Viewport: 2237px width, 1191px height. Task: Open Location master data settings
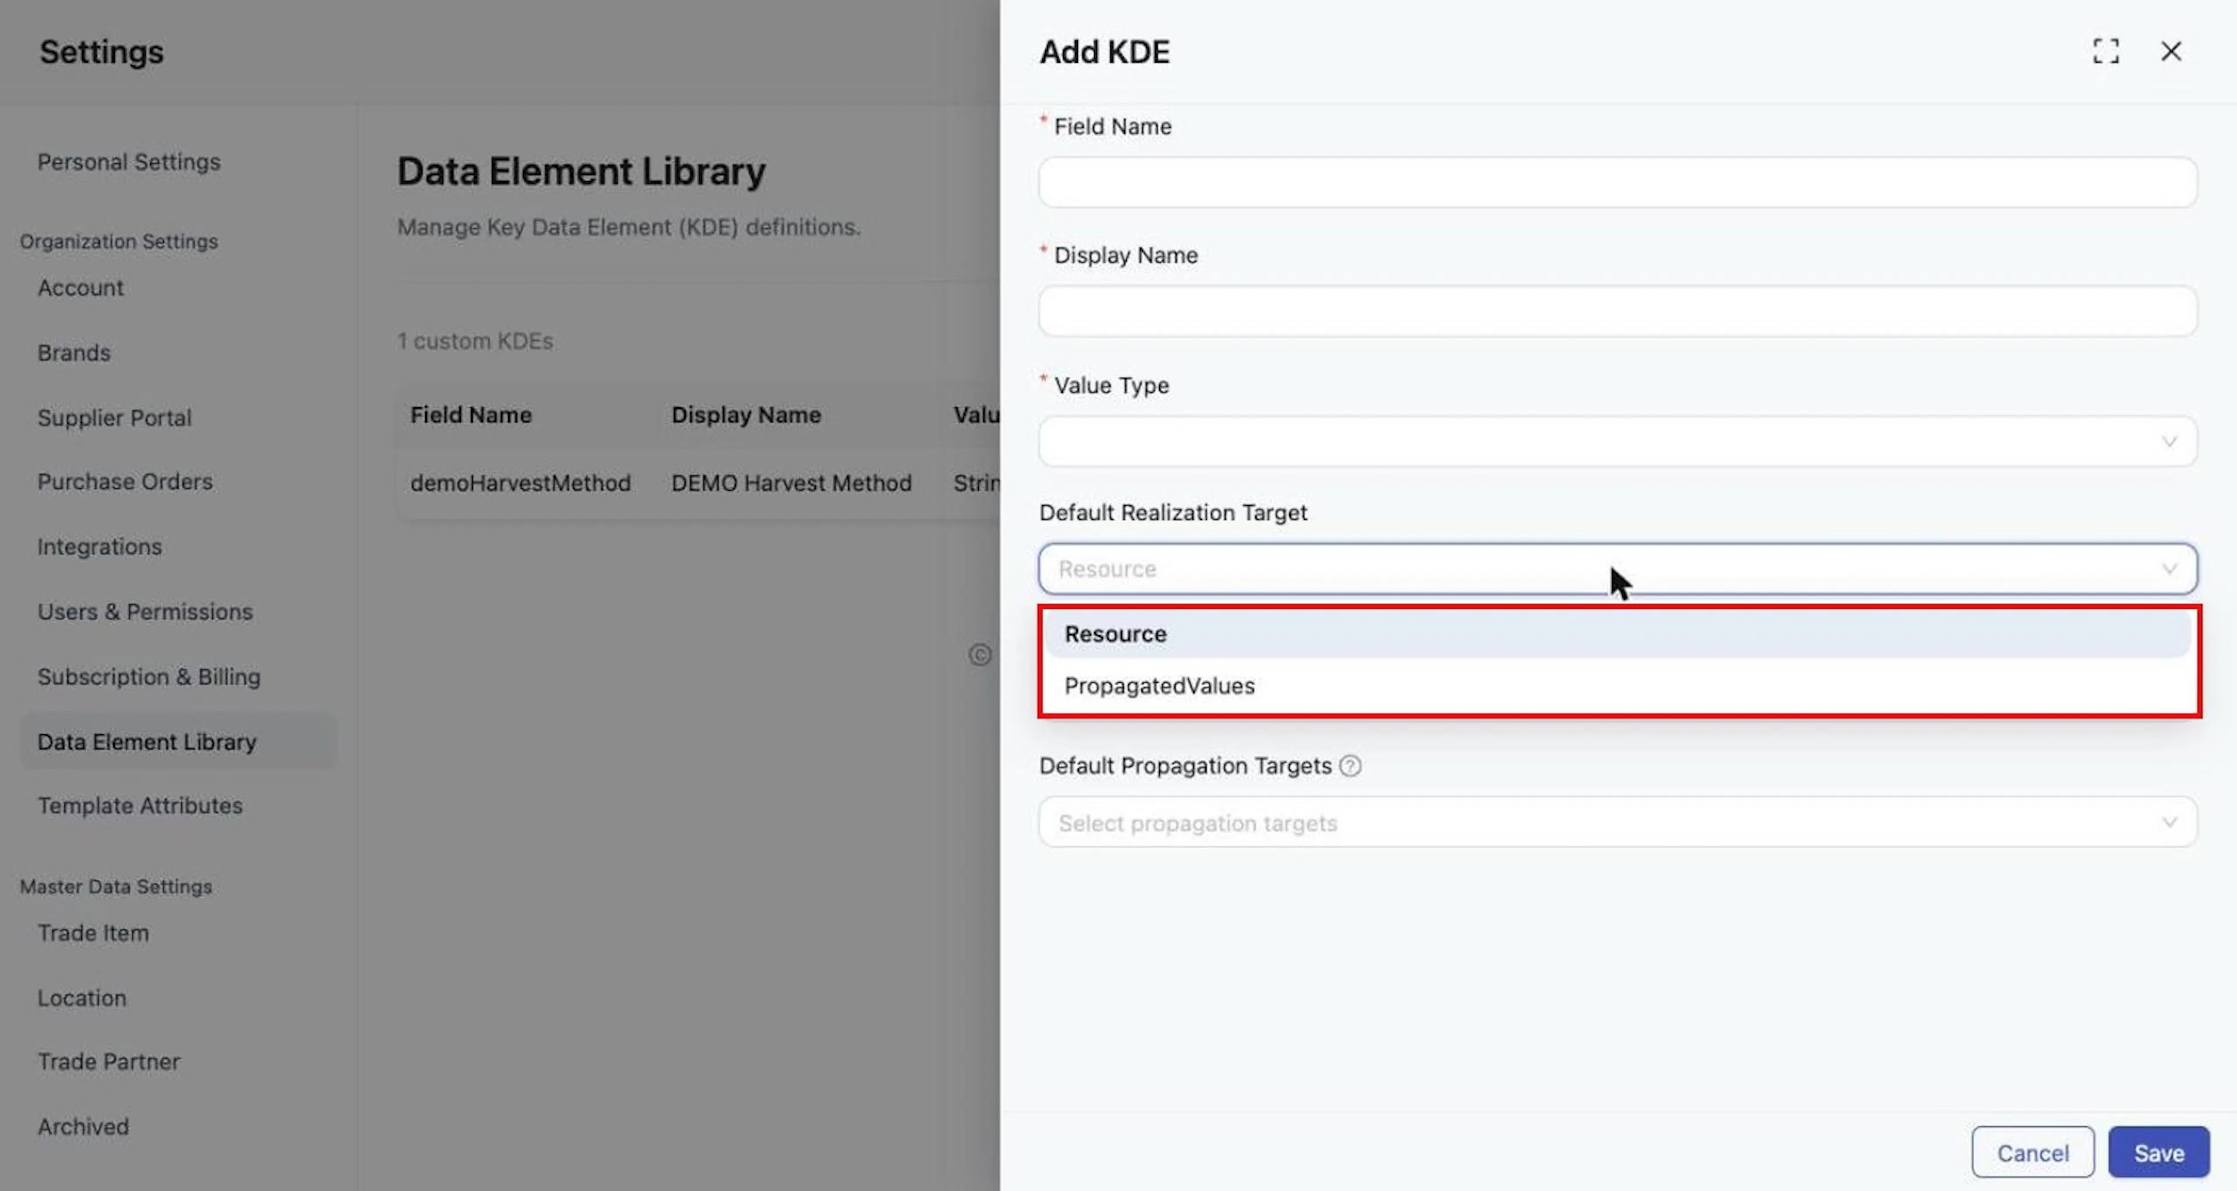[x=82, y=998]
